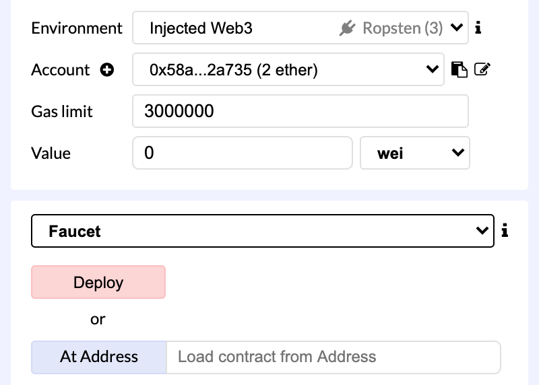Click the chevron arrow of Faucet selector
This screenshot has height=385, width=539.
pyautogui.click(x=482, y=230)
